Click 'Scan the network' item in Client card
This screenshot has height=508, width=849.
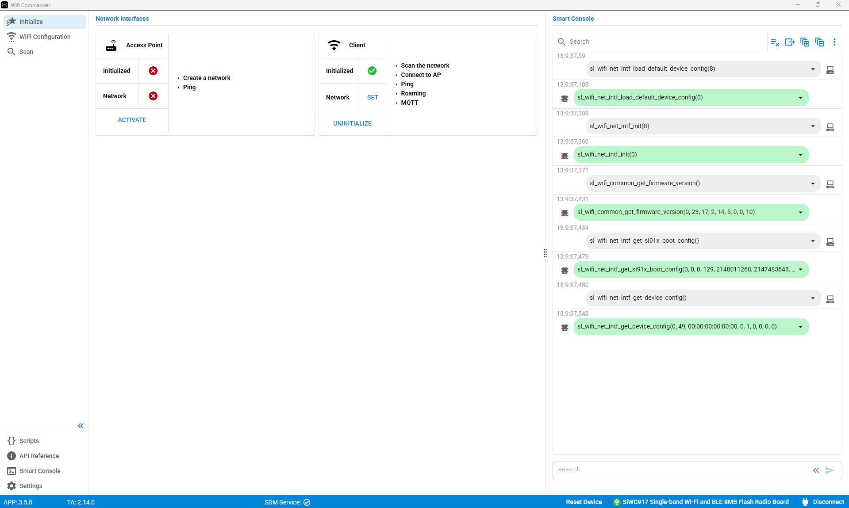[x=425, y=65]
